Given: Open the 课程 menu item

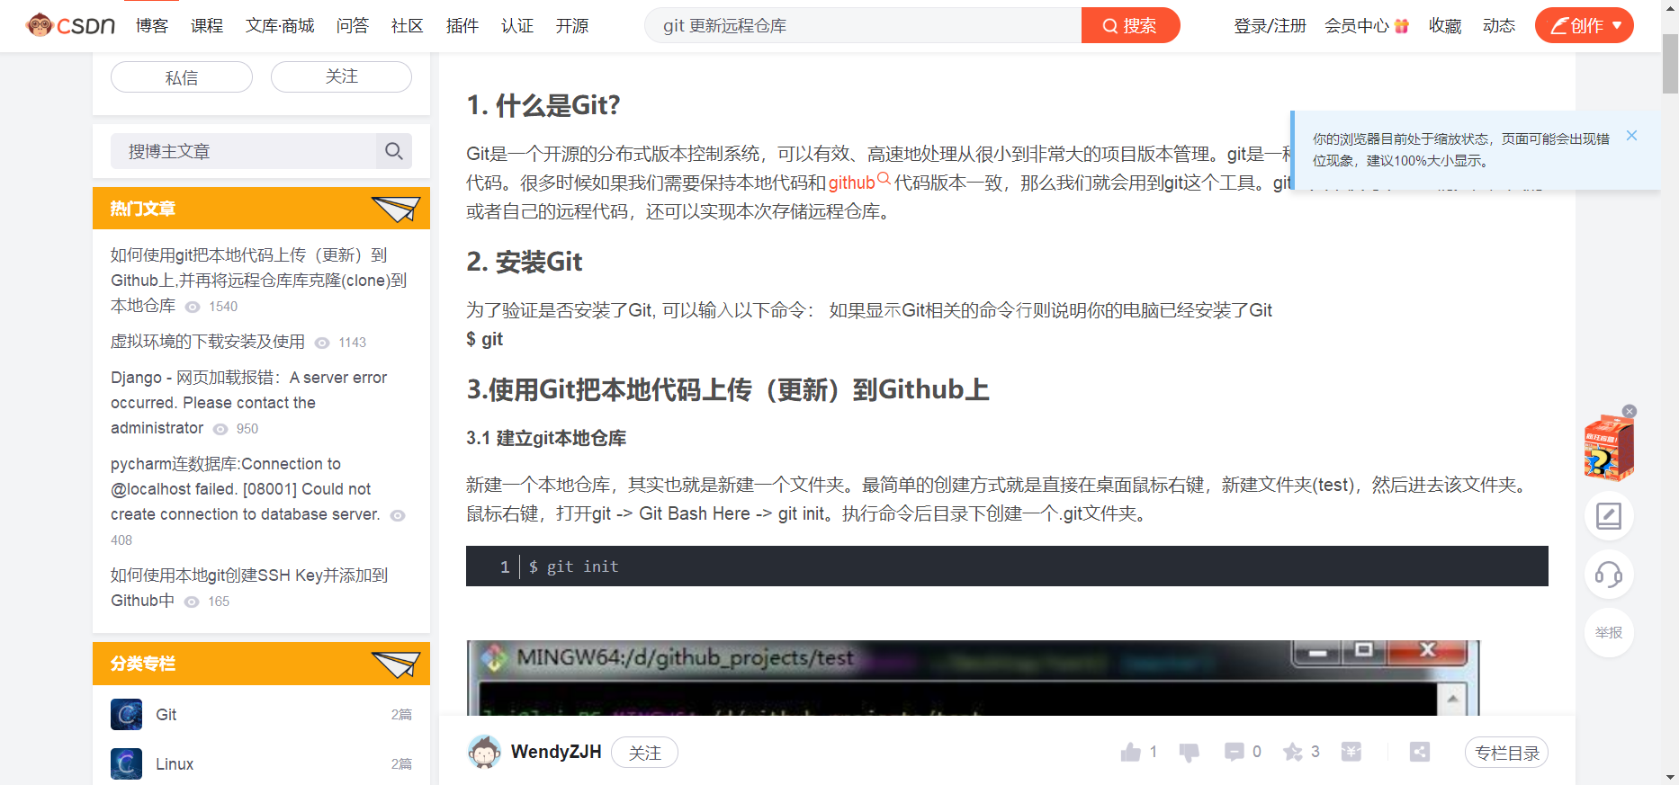Looking at the screenshot, I should (x=207, y=26).
